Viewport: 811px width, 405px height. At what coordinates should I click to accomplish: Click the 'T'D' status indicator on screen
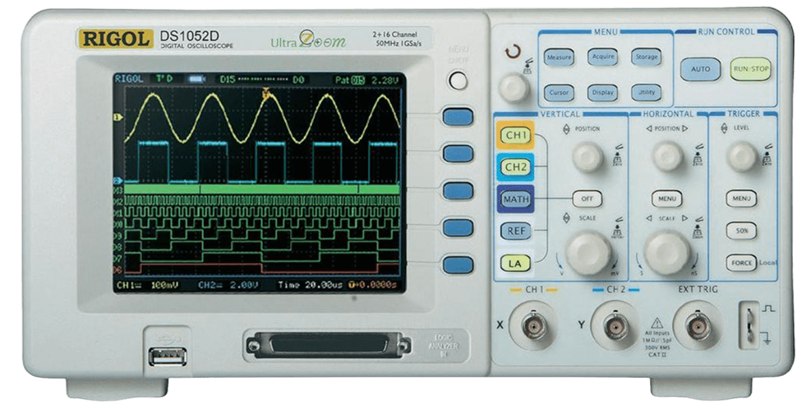click(164, 80)
